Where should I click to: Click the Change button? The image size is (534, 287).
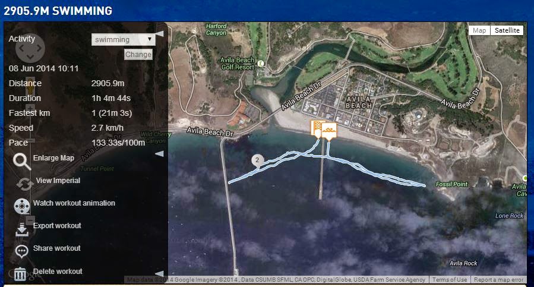pos(138,55)
